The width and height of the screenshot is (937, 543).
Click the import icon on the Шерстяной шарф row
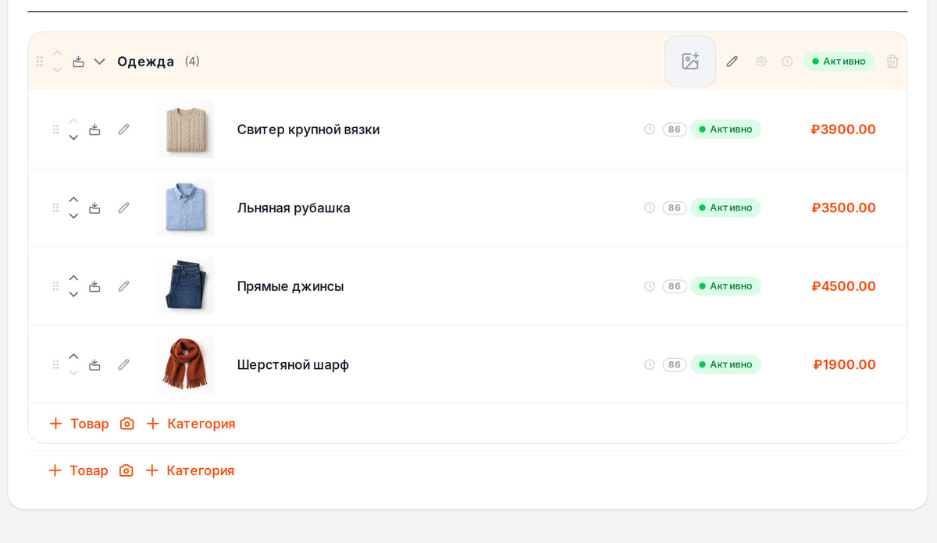[x=94, y=364]
